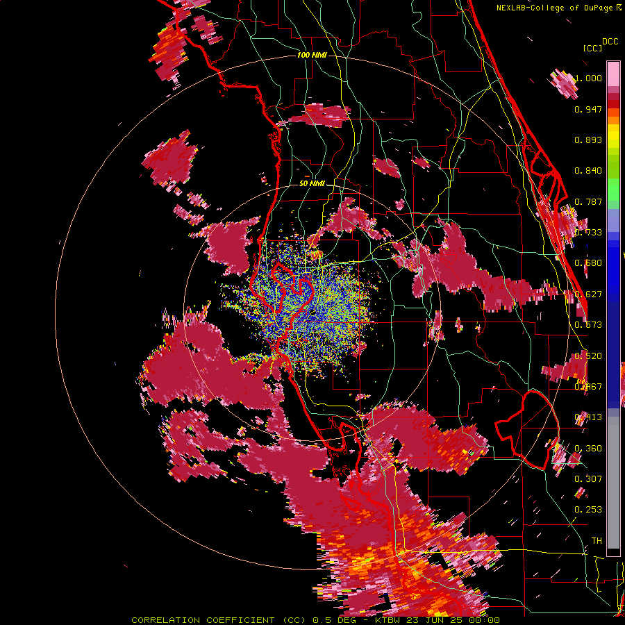Click the CORRELATION COEFFICIENT (CC) caption text
Viewport: 625px width, 625px height.
[219, 620]
